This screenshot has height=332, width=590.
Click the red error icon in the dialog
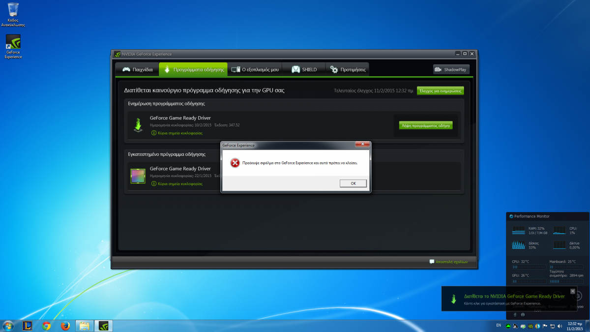[235, 163]
